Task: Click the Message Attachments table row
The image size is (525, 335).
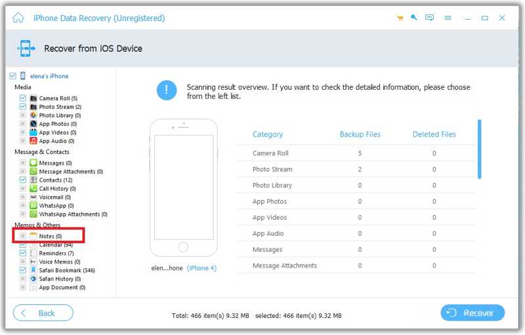Action: (x=356, y=266)
